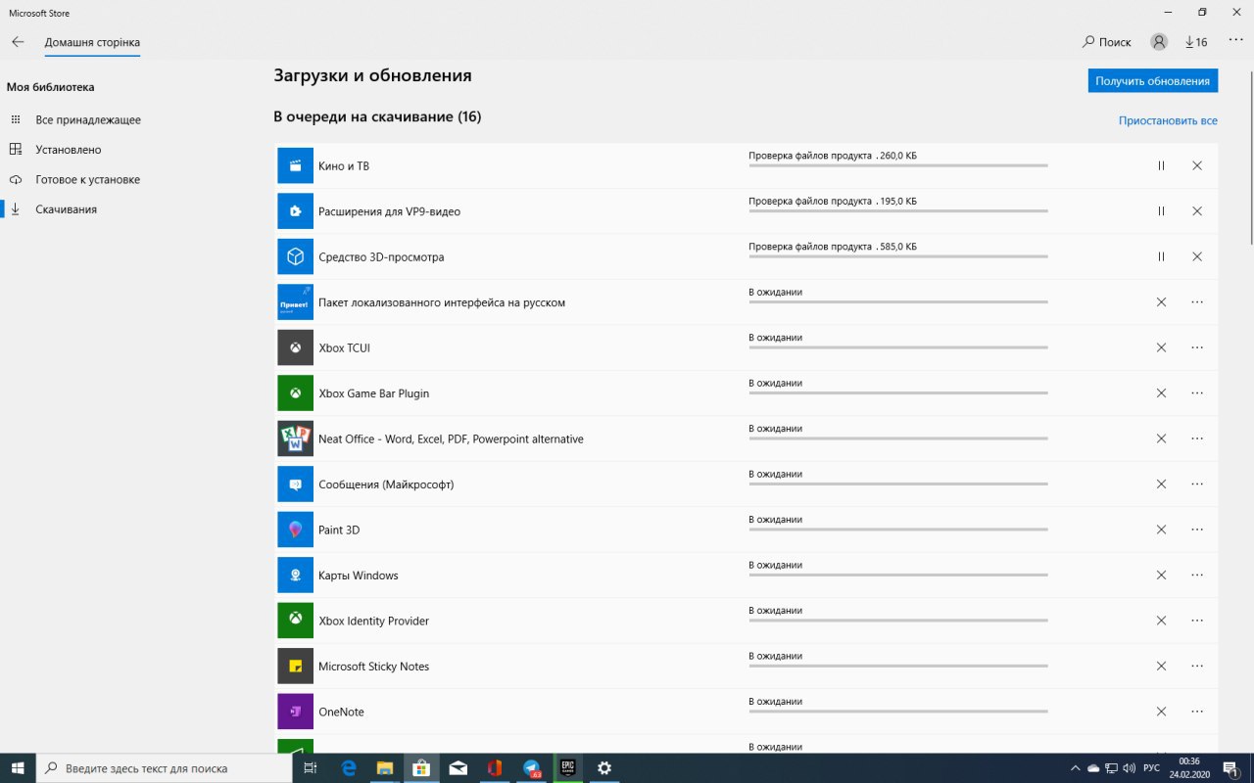
Task: Open File Explorer from the taskbar
Action: (x=385, y=768)
